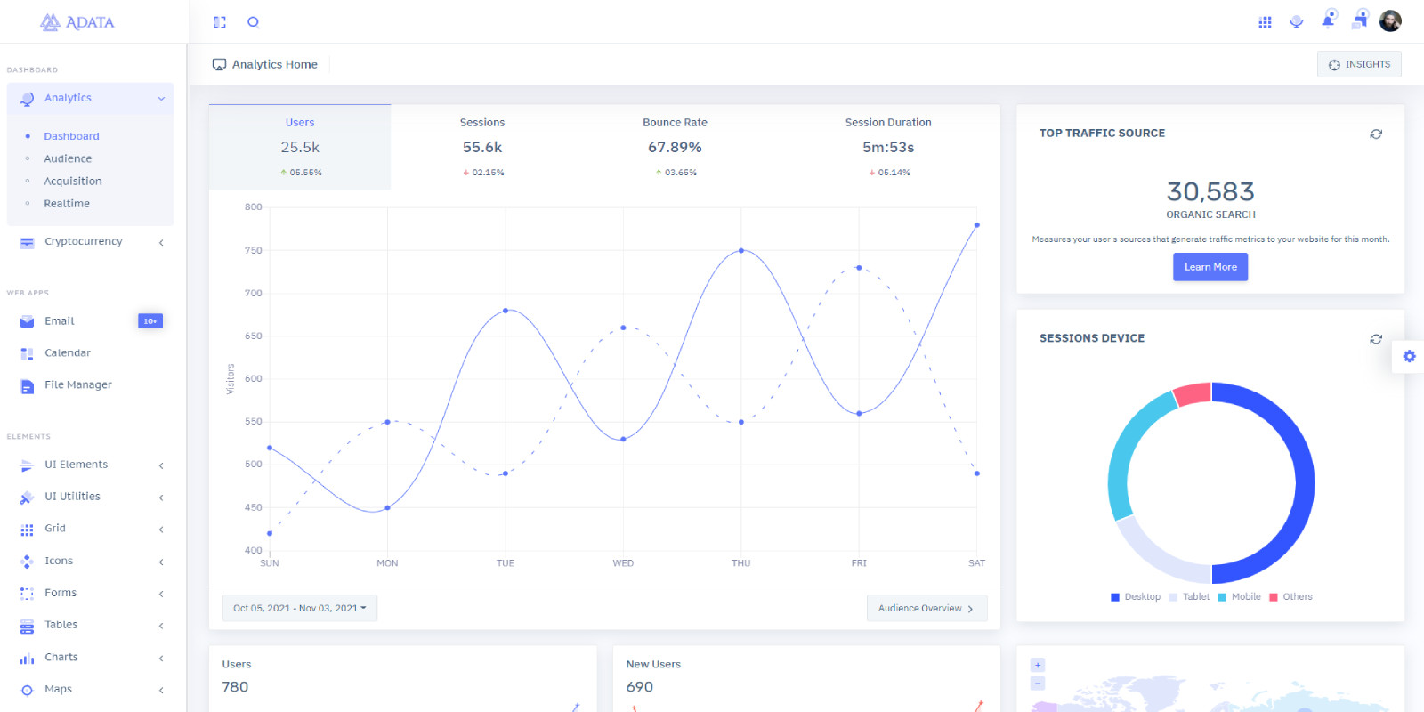The height and width of the screenshot is (712, 1424).
Task: Switch to the Sessions metric tab
Action: pyautogui.click(x=482, y=146)
